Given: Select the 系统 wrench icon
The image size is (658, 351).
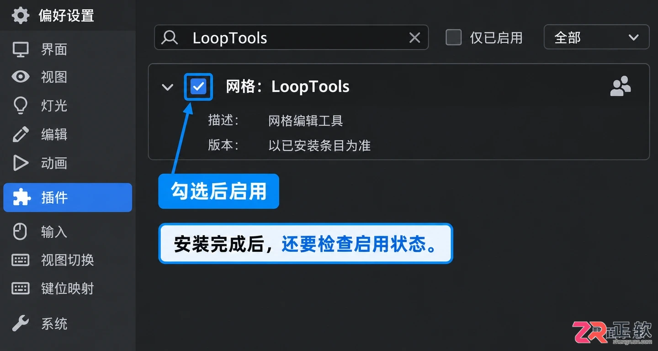Looking at the screenshot, I should [20, 324].
